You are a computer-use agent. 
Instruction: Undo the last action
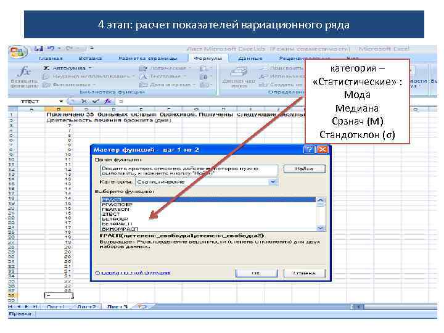(51, 49)
